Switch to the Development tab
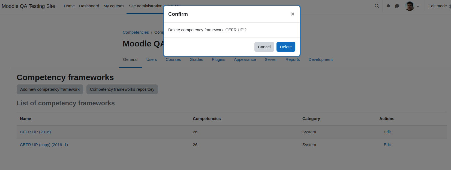Image resolution: width=451 pixels, height=170 pixels. (x=320, y=59)
